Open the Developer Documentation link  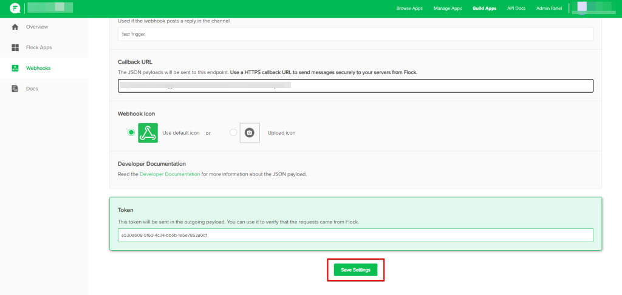pos(169,174)
